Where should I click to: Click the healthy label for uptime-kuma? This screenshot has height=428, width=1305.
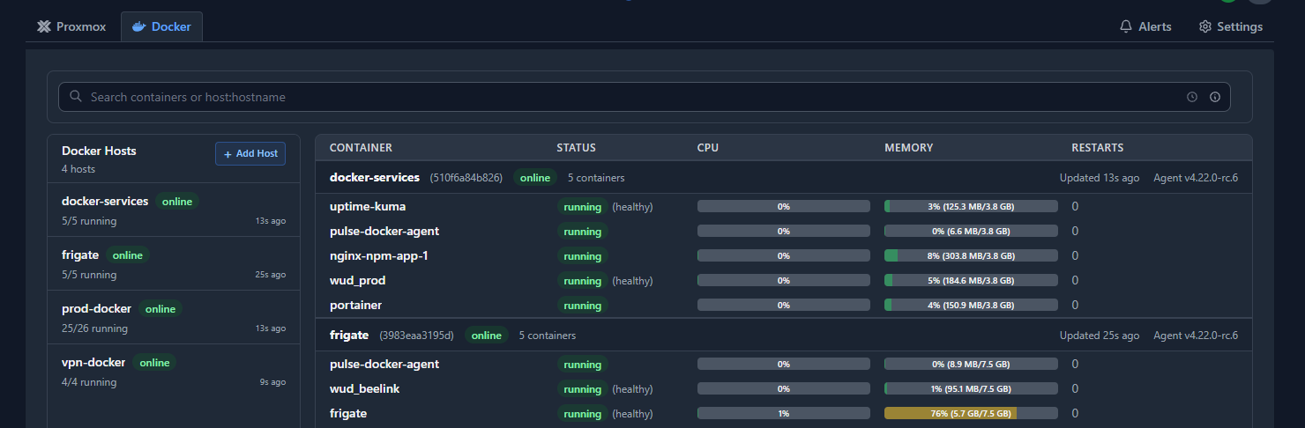click(x=633, y=206)
